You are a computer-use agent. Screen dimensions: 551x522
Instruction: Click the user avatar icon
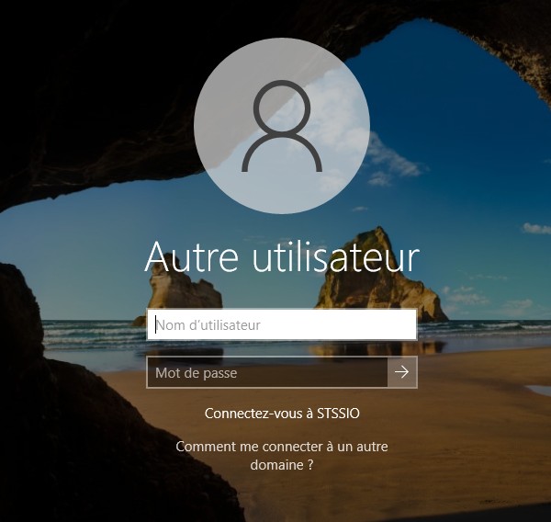(x=282, y=126)
